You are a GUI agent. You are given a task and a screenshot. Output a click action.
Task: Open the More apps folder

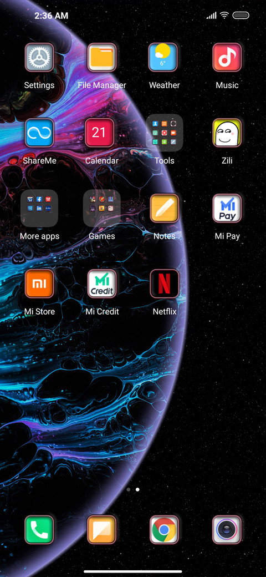coord(39,208)
